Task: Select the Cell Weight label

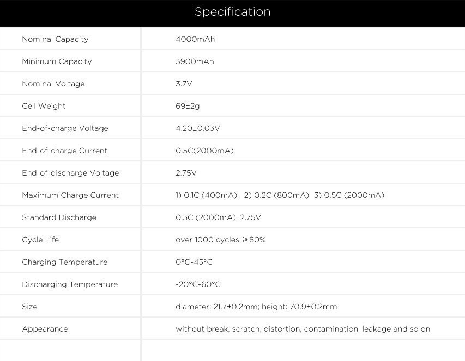Action: 44,106
